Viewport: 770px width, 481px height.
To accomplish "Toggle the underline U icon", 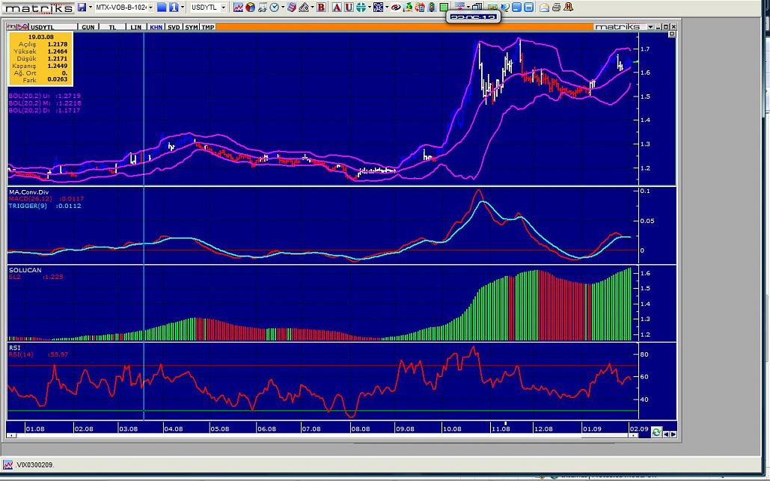I will (x=349, y=7).
